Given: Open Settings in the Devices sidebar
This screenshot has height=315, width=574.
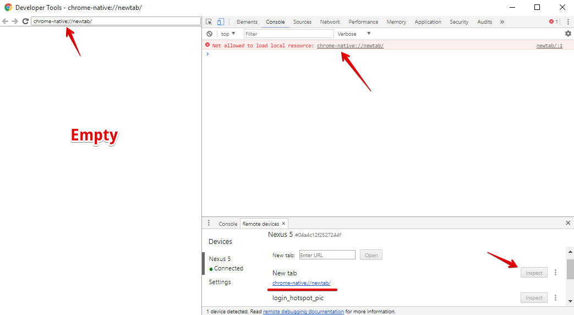Looking at the screenshot, I should (220, 282).
